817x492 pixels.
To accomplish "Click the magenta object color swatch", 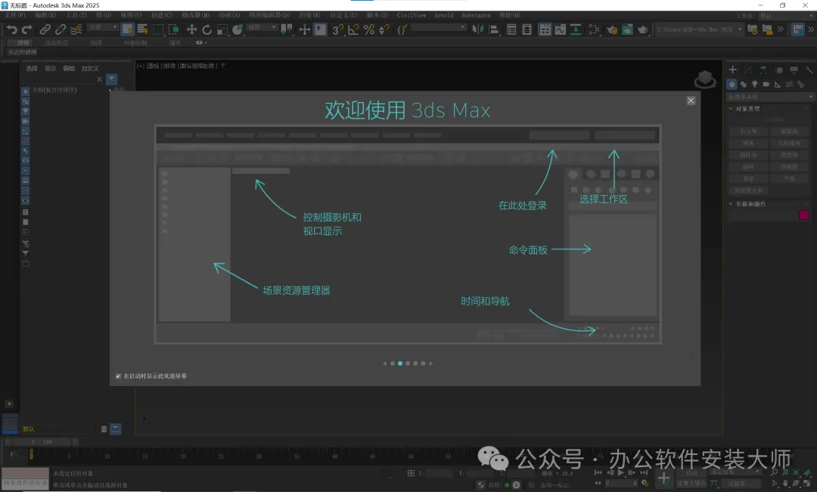I will (x=803, y=215).
